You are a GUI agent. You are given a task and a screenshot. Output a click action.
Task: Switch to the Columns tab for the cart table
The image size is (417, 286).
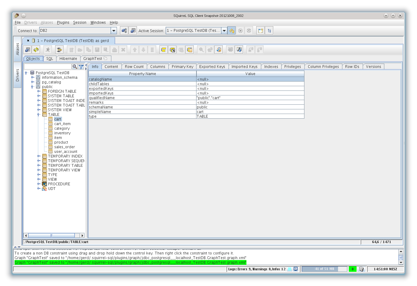pos(158,66)
